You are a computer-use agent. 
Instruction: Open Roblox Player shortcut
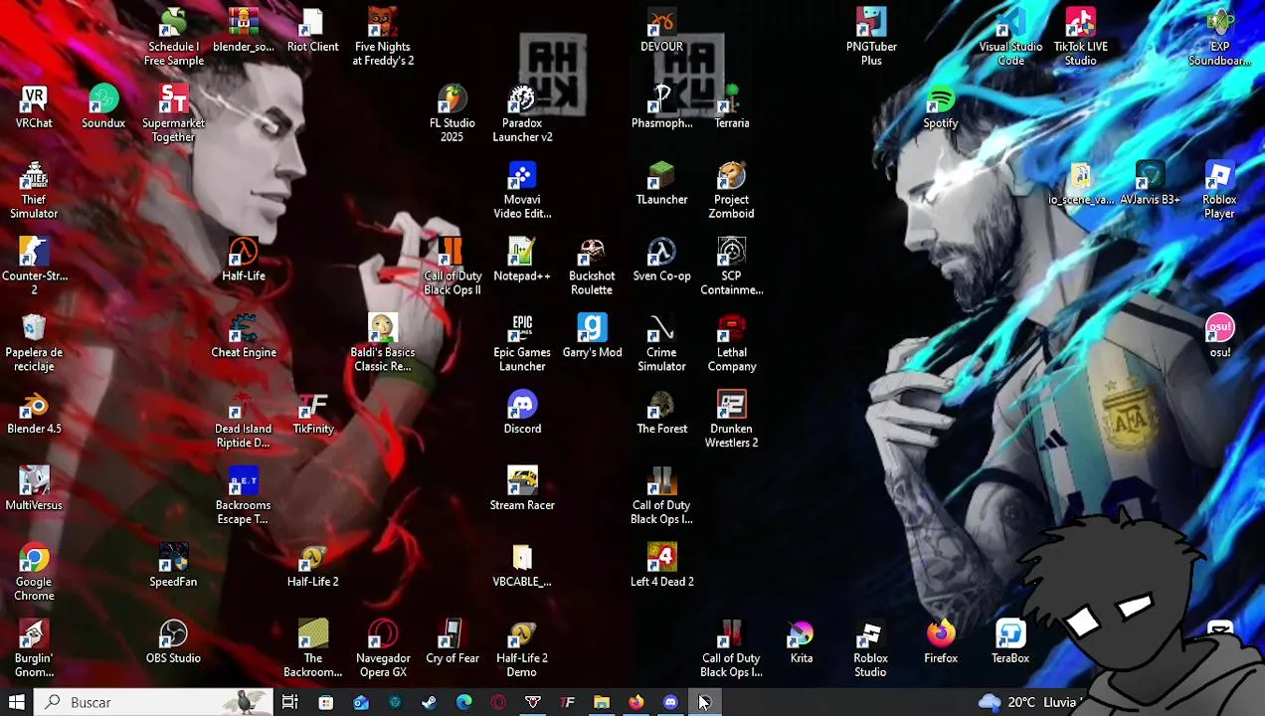1219,190
